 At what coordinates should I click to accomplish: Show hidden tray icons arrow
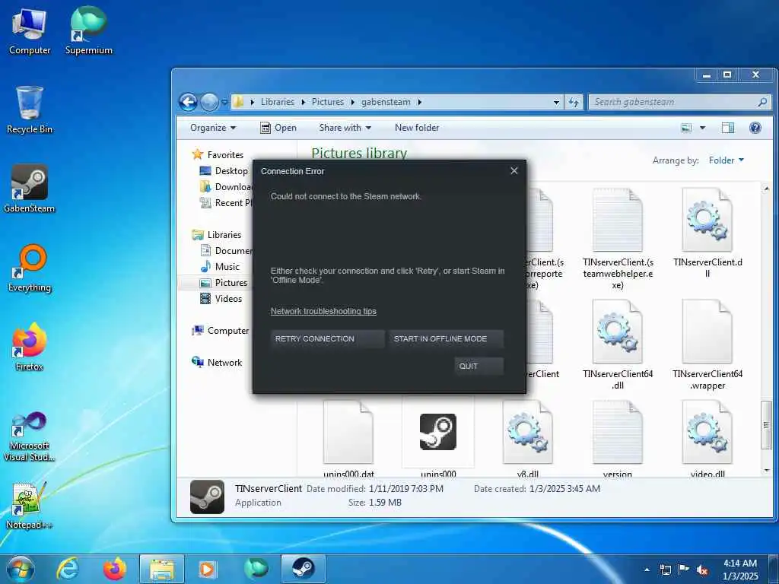(x=647, y=570)
